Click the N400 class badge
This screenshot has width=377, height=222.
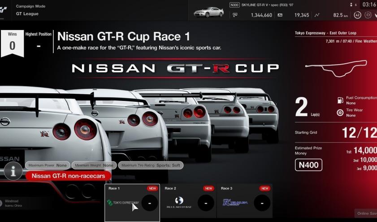(x=308, y=165)
